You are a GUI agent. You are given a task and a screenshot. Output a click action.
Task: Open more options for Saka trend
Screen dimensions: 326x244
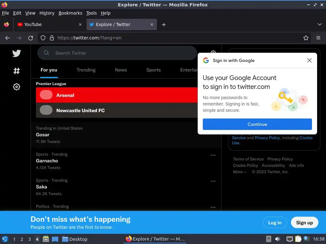213,181
